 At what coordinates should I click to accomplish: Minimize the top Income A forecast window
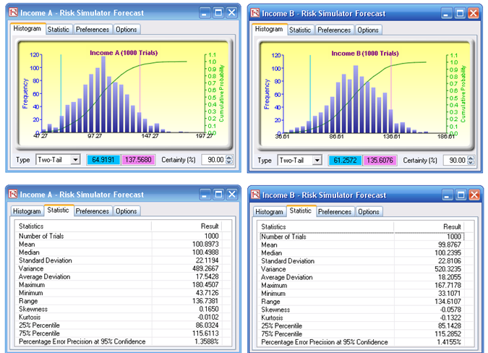[205, 13]
